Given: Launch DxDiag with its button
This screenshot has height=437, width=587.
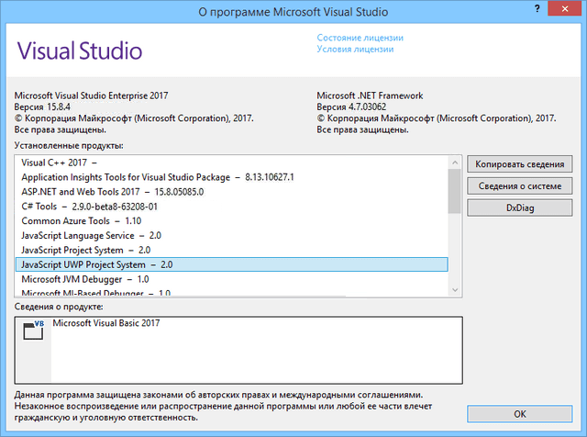Looking at the screenshot, I should click(x=520, y=207).
